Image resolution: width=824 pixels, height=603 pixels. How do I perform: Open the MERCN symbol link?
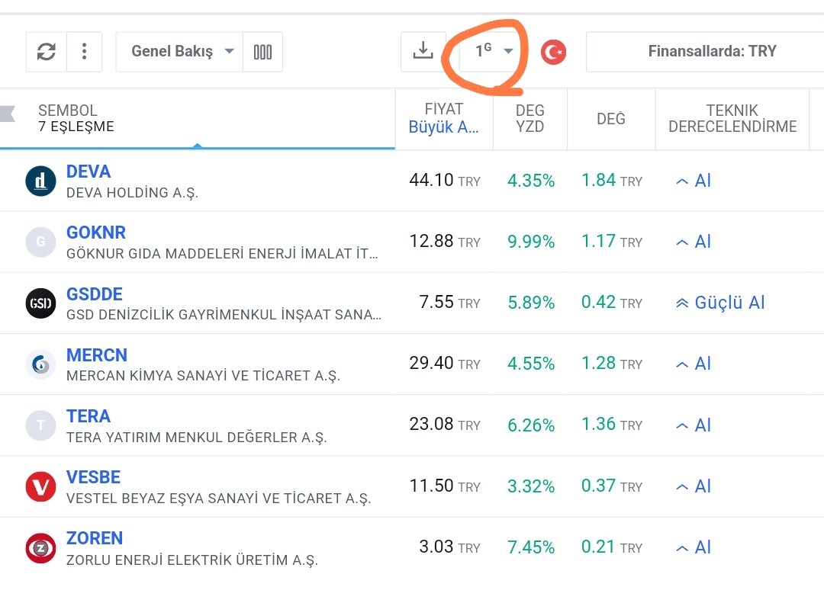(97, 354)
